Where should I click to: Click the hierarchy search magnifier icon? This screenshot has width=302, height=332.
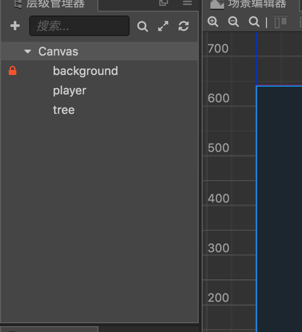142,26
